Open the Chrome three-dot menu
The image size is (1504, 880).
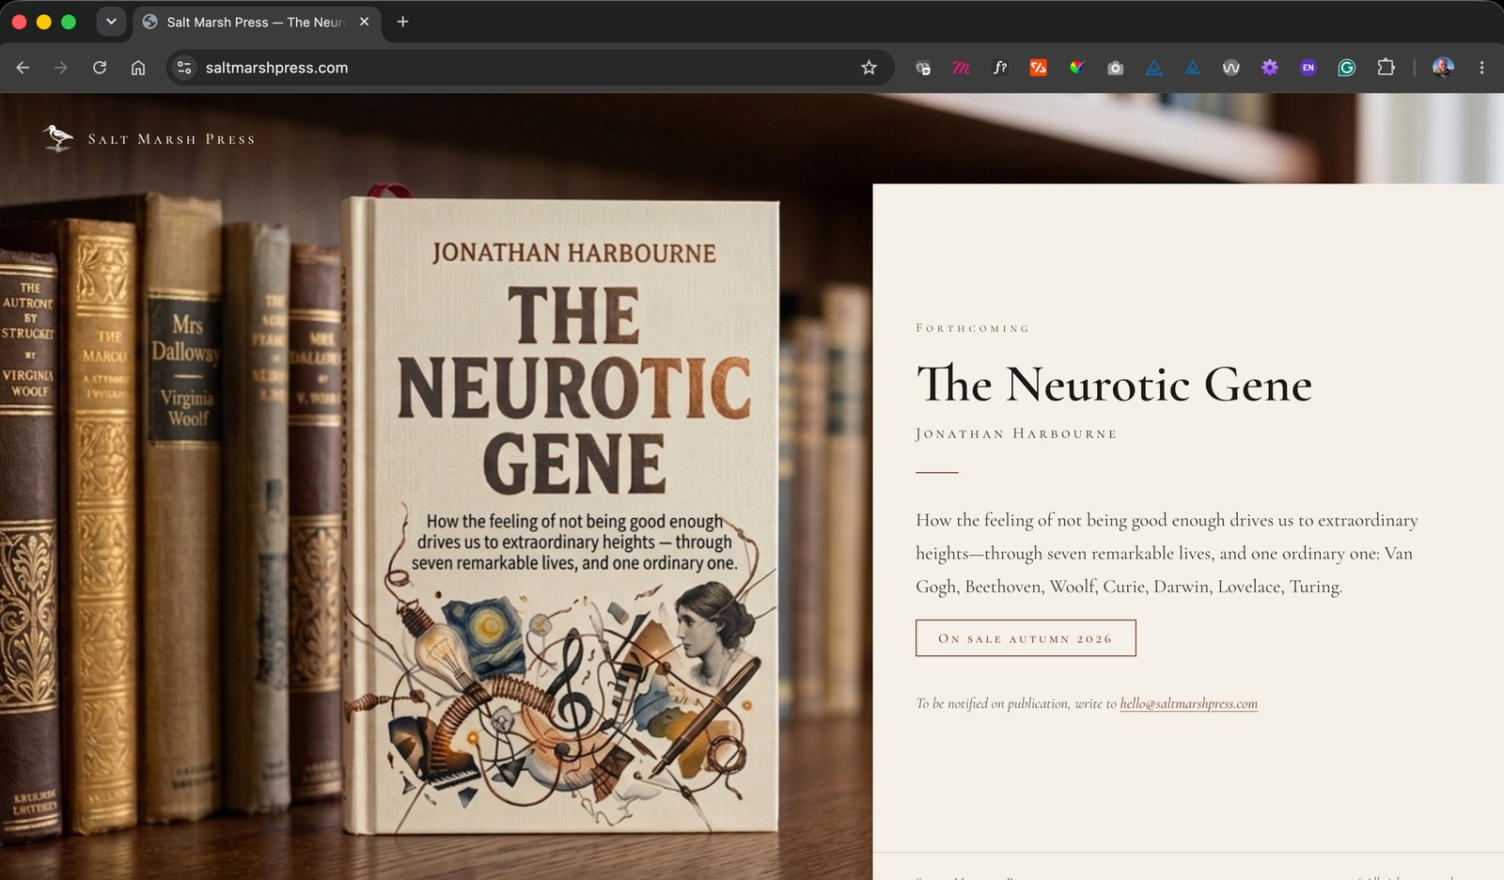click(x=1481, y=68)
